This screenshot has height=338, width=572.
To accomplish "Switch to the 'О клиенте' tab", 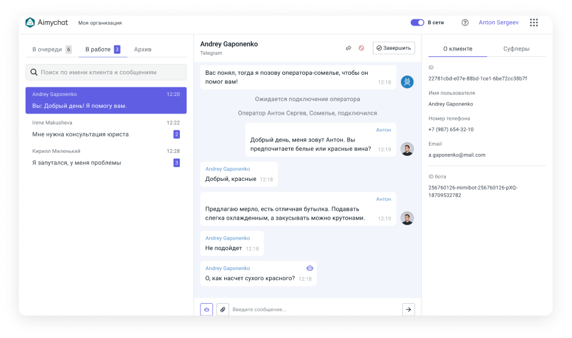I will coord(458,49).
